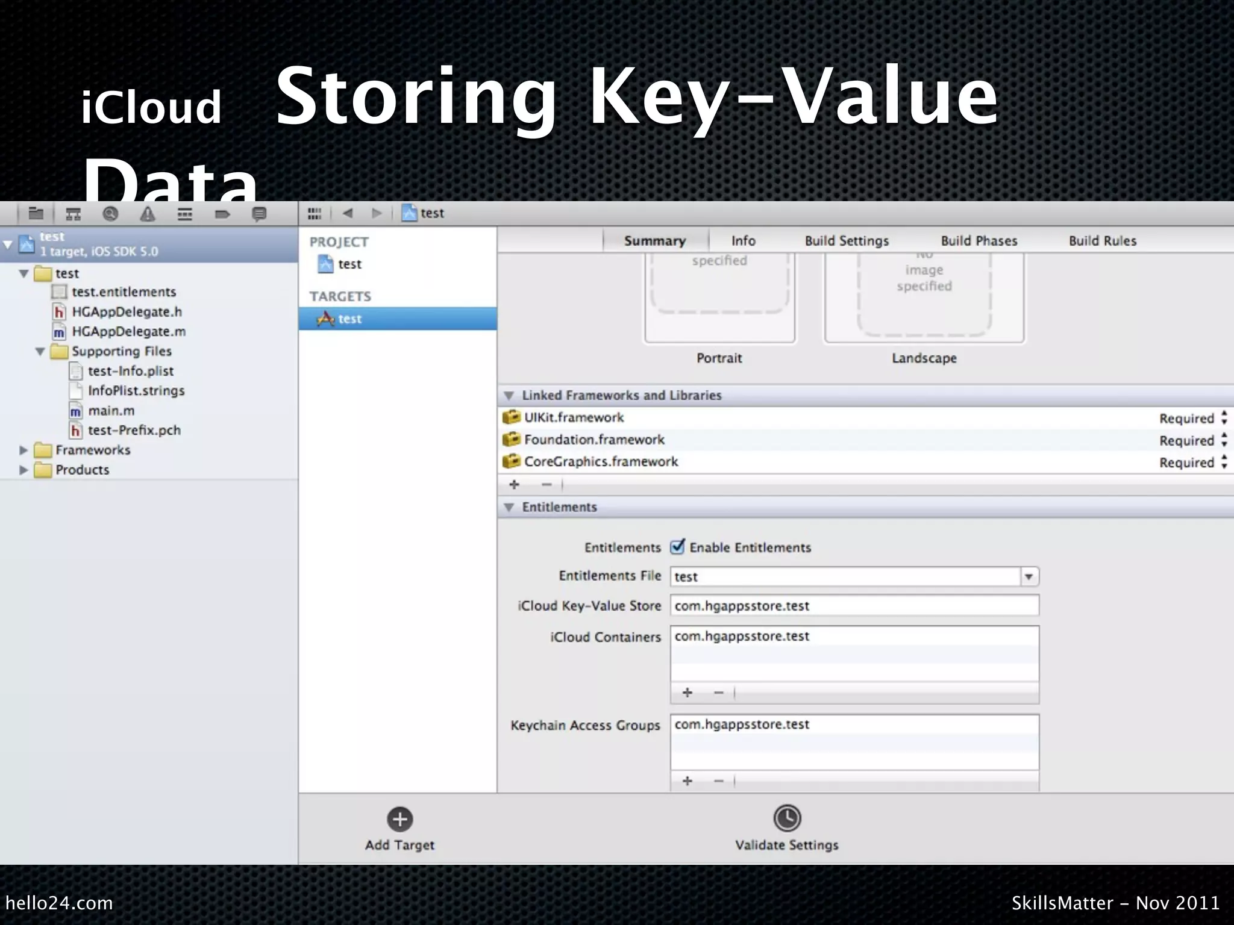This screenshot has width=1234, height=925.
Task: Click the UIKit.framework toolbox icon
Action: pos(511,417)
